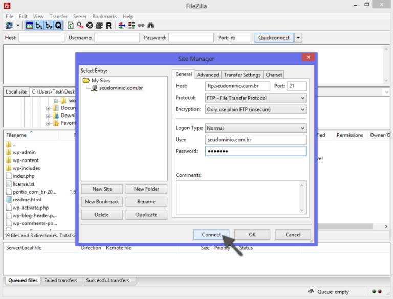Open the Logon Type dropdown
Screen dimensions: 393x299
point(255,128)
